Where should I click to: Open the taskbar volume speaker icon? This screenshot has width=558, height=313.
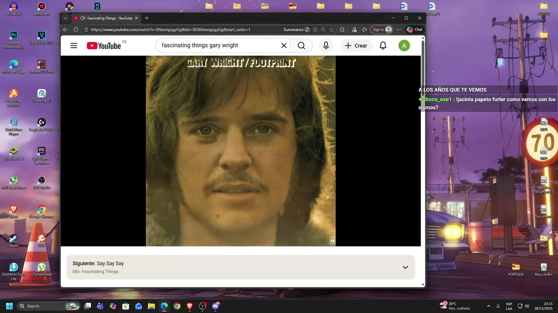pyautogui.click(x=527, y=306)
